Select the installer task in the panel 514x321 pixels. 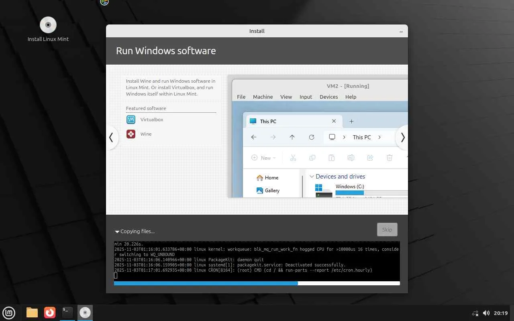[x=85, y=313]
